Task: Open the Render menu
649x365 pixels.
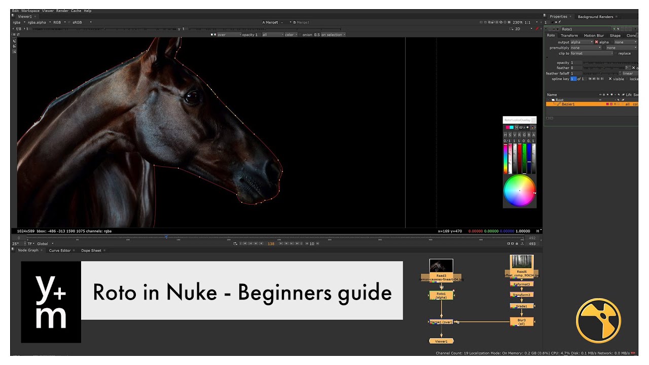Action: point(62,11)
